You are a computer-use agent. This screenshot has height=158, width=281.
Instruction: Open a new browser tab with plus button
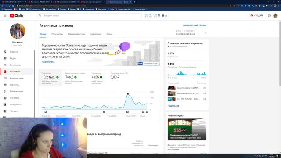135,2
